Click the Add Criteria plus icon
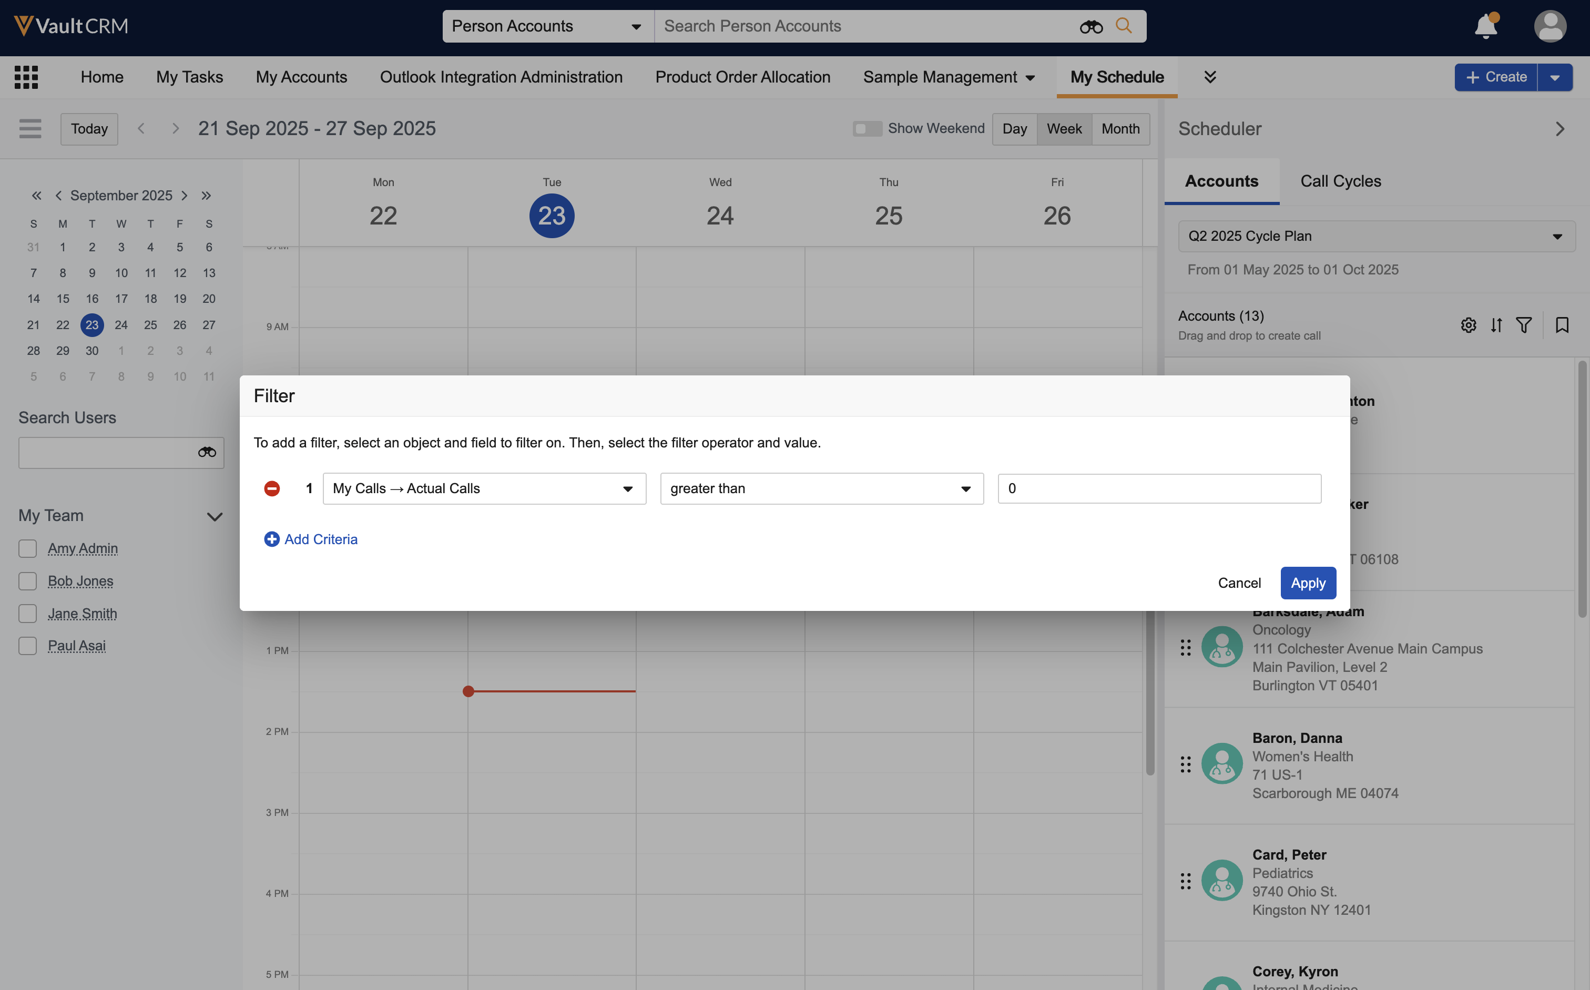The image size is (1590, 990). click(271, 539)
